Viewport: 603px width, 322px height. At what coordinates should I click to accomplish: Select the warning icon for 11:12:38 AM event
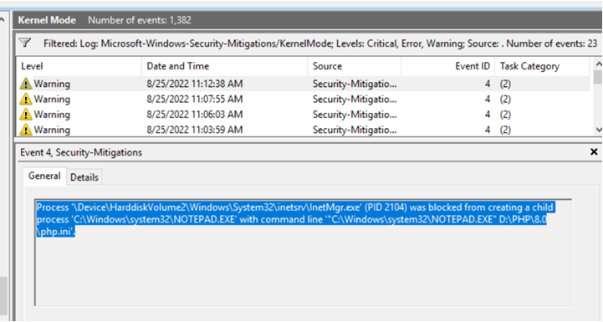pos(26,84)
